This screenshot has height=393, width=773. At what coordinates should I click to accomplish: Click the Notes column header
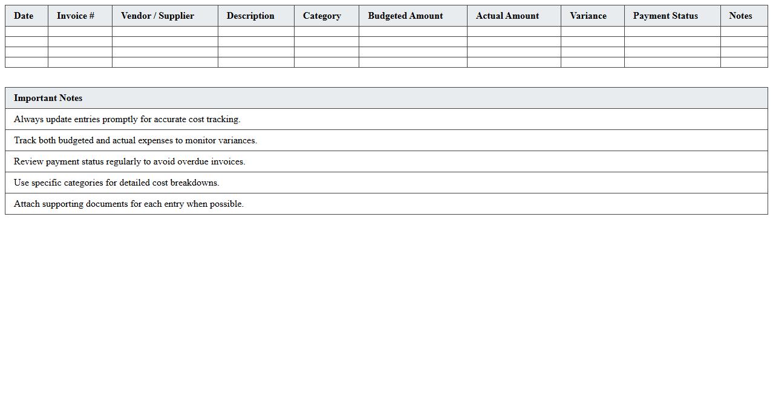click(x=740, y=16)
